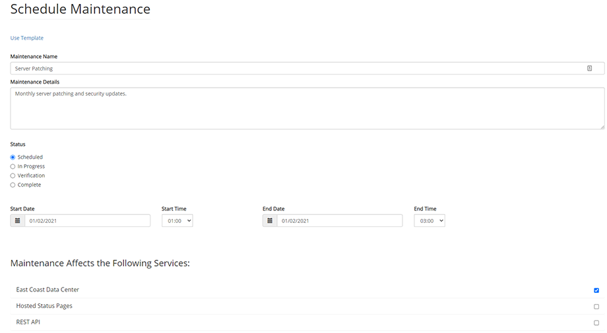Image resolution: width=607 pixels, height=333 pixels.
Task: Click the Start Time field label
Action: click(174, 209)
